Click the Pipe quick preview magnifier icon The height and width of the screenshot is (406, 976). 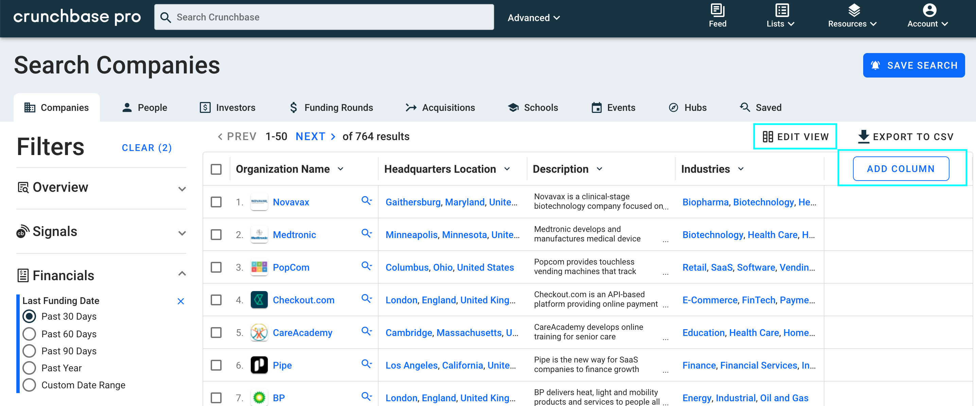(x=366, y=364)
